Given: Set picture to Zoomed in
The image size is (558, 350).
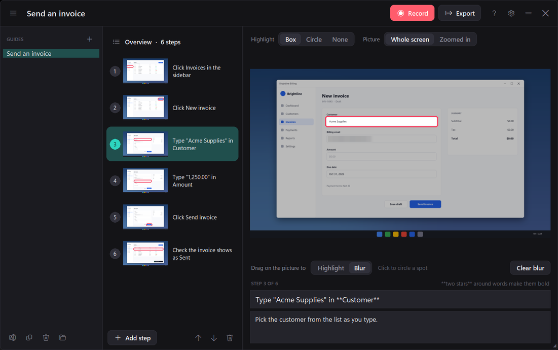Looking at the screenshot, I should pyautogui.click(x=455, y=40).
